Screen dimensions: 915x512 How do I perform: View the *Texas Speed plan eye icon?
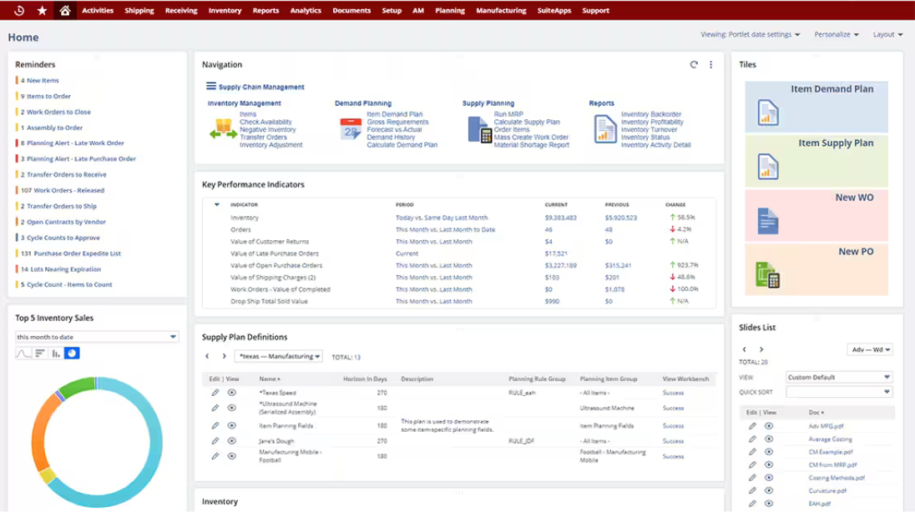click(x=231, y=393)
